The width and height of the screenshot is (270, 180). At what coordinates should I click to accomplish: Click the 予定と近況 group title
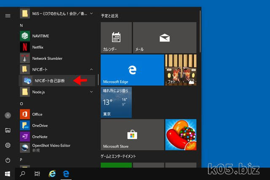pyautogui.click(x=110, y=16)
